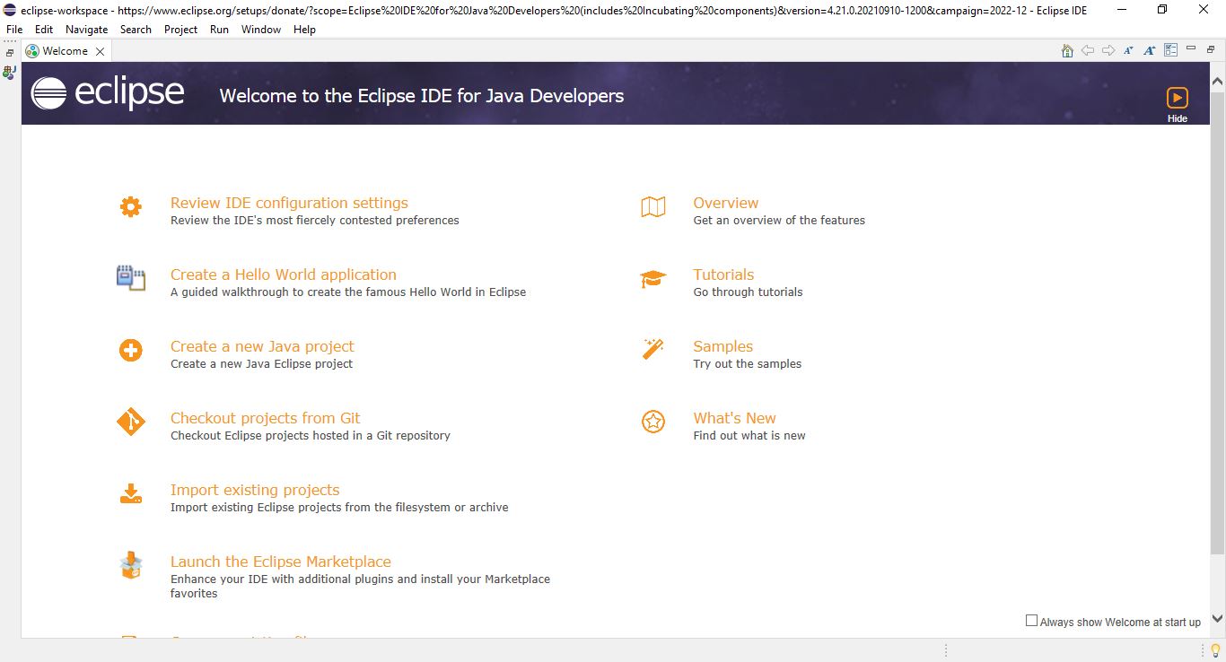Viewport: 1226px width, 662px height.
Task: Click the Welcome tab's colored circle icon
Action: [x=32, y=51]
